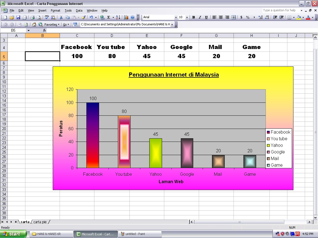Expand the Undo history dropdown arrow
This screenshot has width=318, height=238.
tap(96, 17)
